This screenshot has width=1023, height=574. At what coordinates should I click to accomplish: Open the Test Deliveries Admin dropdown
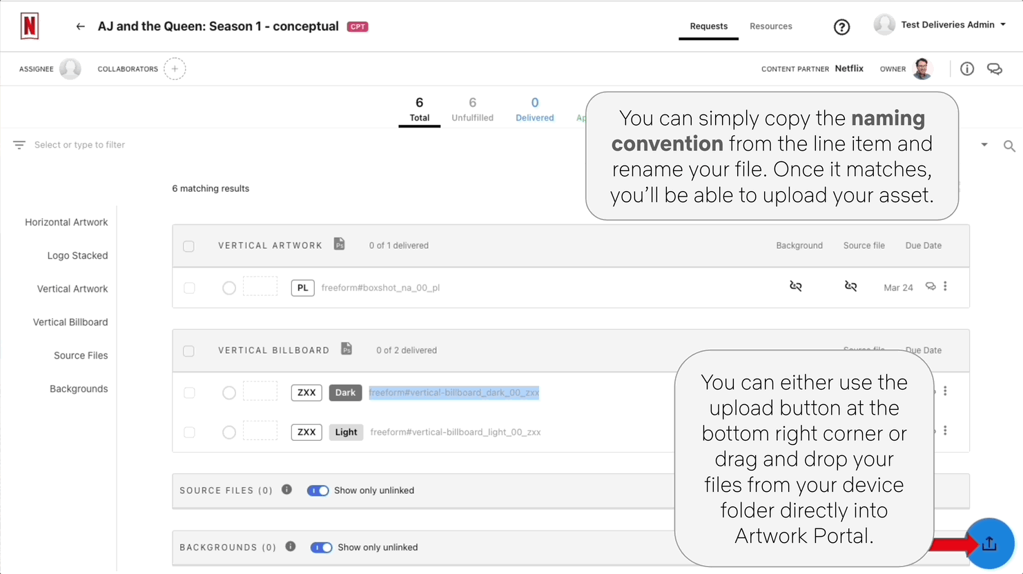1002,25
